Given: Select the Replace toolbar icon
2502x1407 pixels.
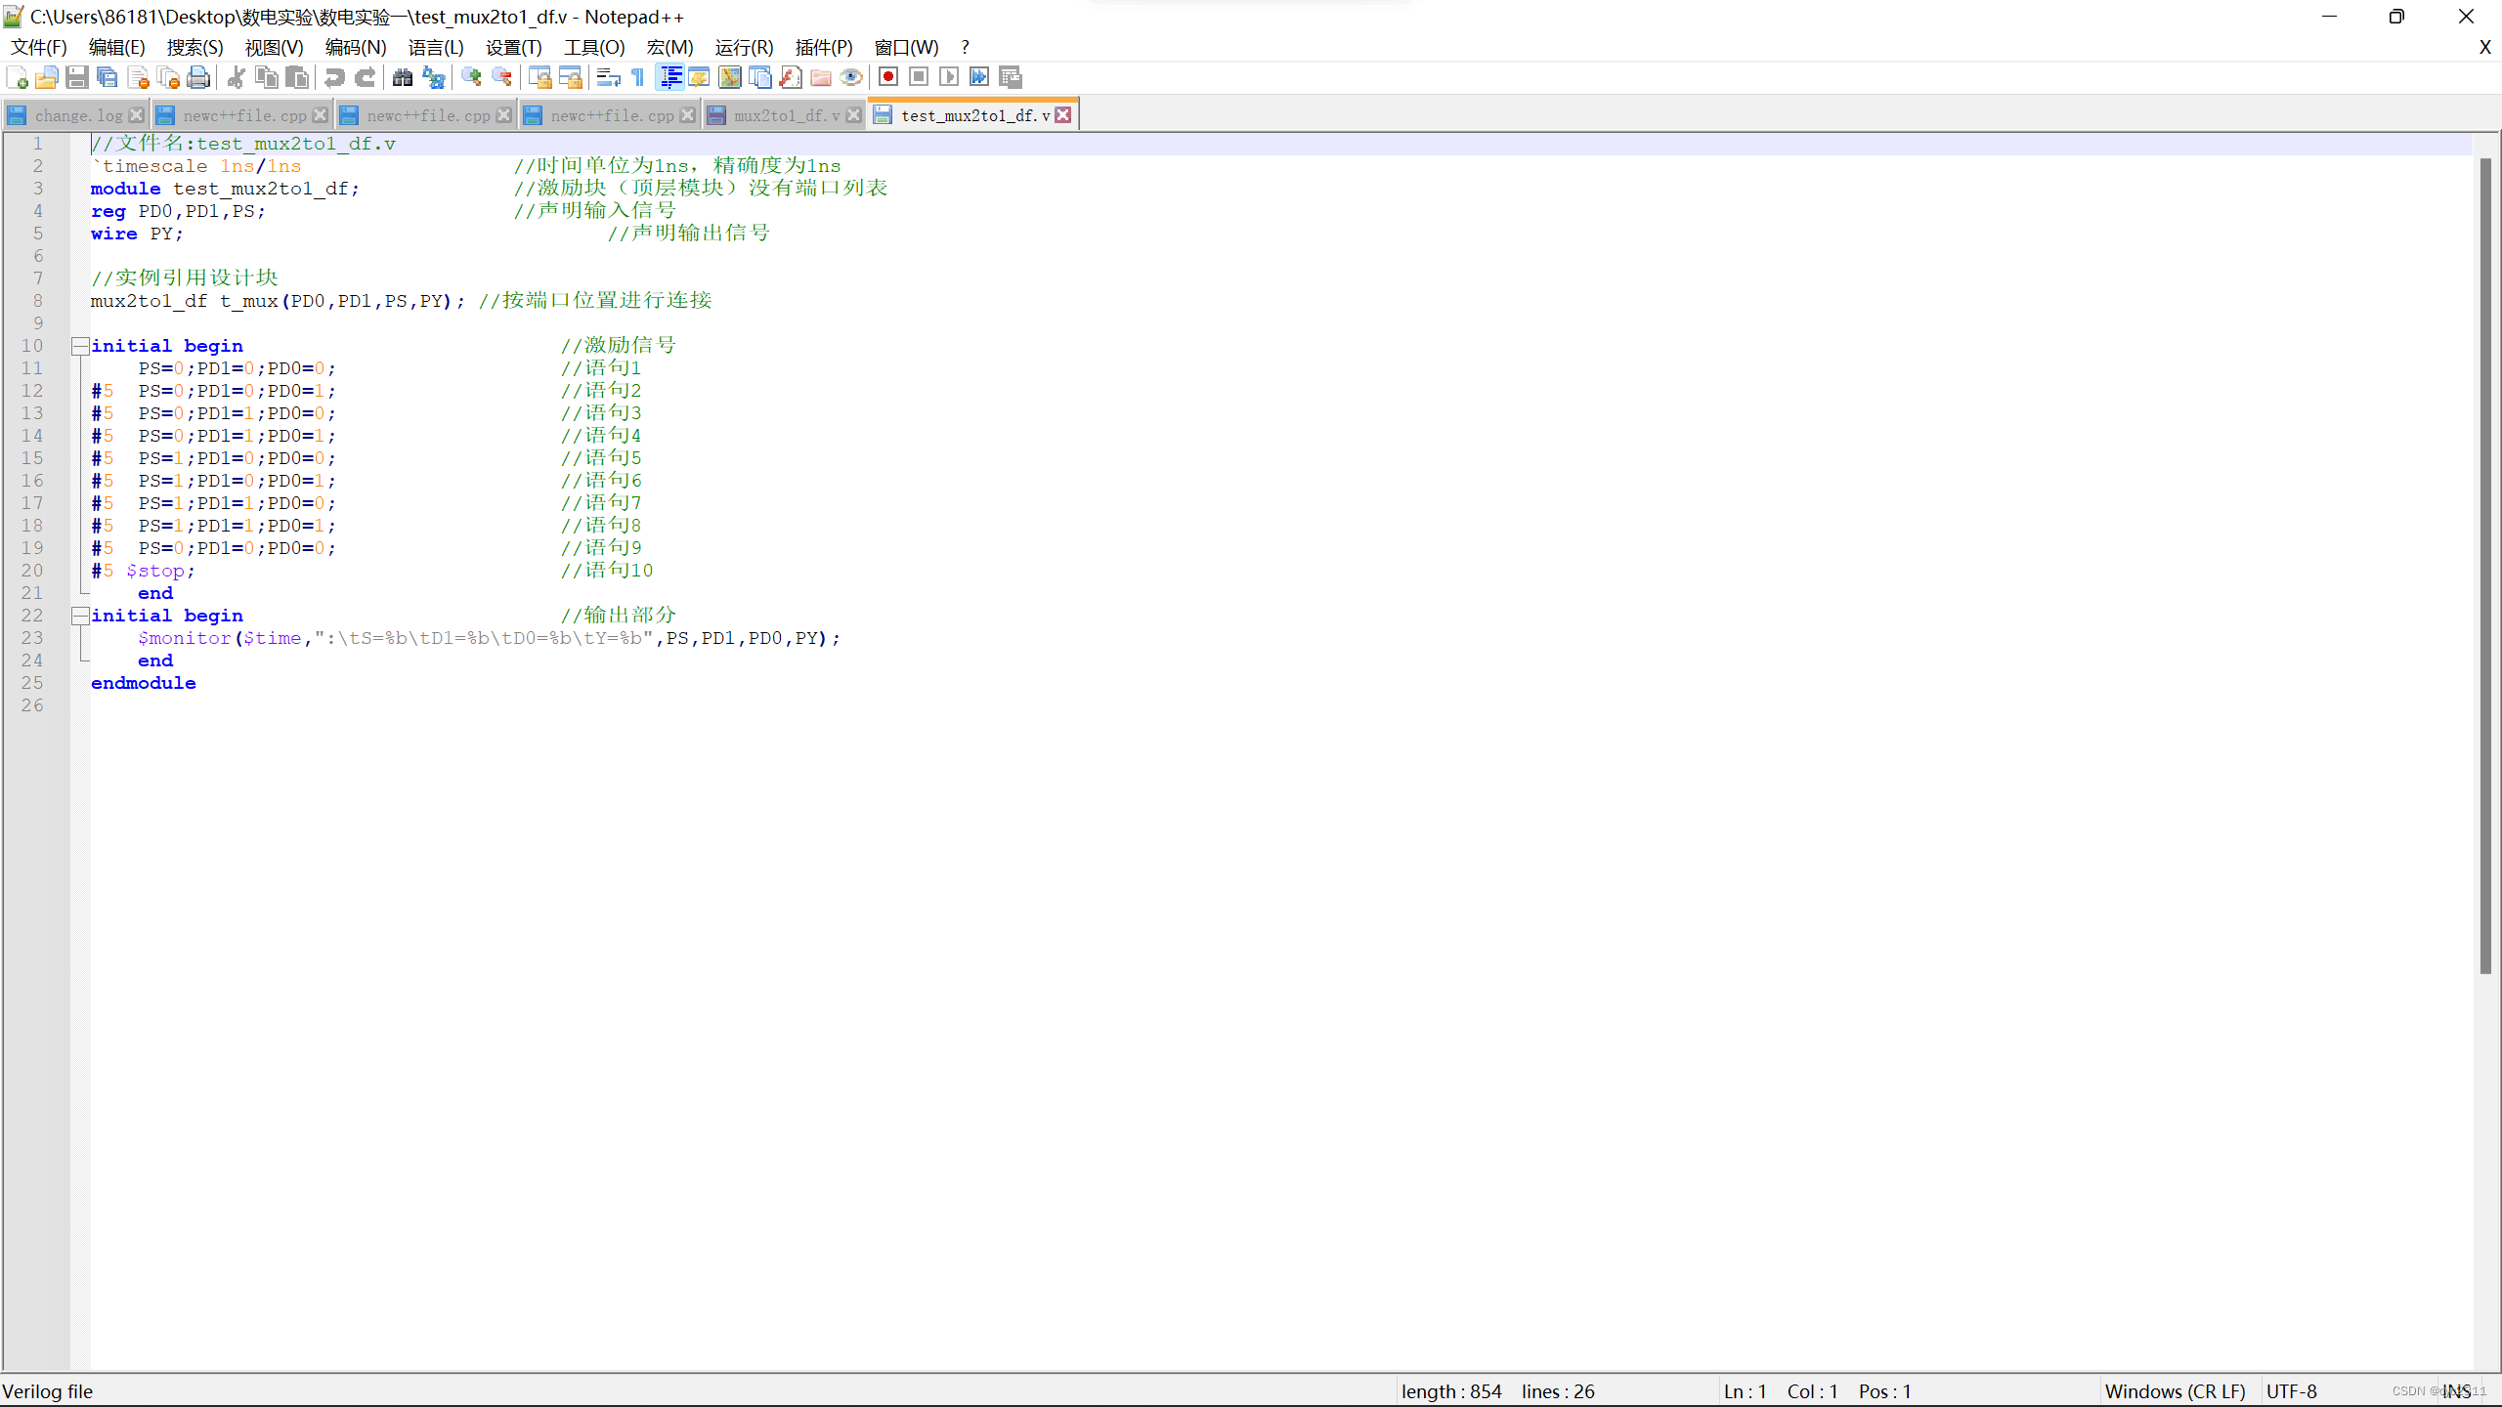Looking at the screenshot, I should (x=433, y=77).
